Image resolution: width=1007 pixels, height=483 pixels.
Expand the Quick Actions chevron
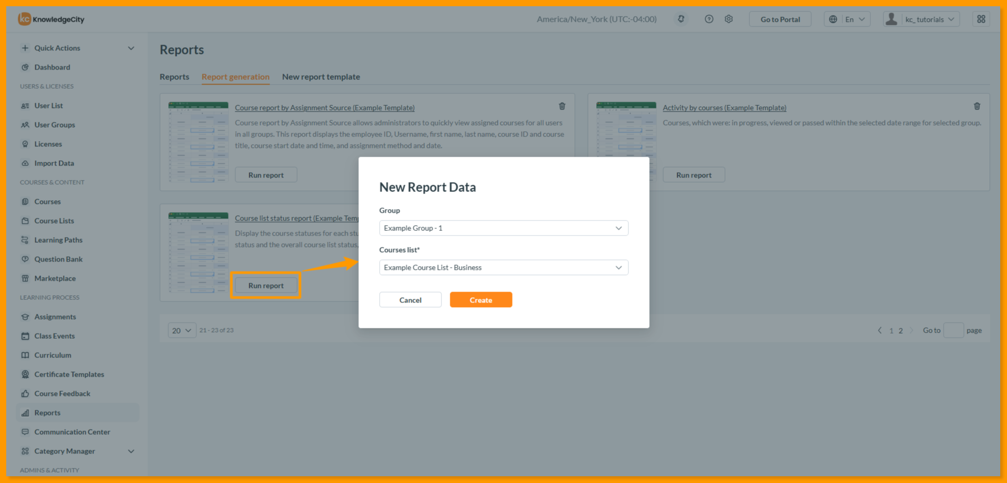(x=131, y=48)
